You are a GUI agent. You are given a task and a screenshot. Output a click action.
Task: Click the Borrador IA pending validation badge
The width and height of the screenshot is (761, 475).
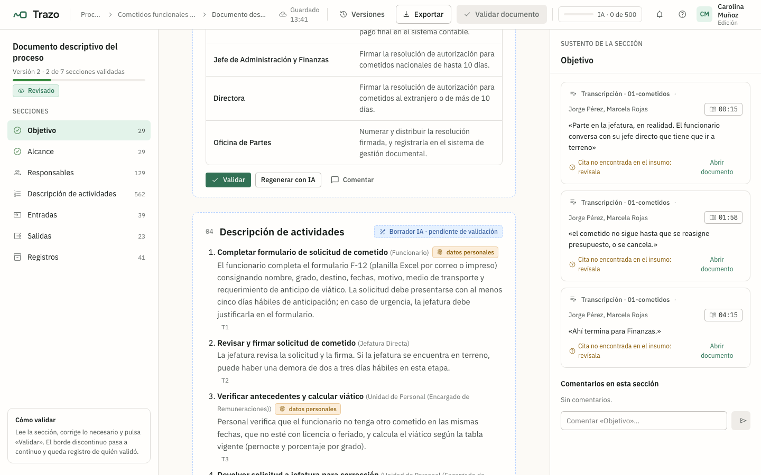click(x=438, y=232)
